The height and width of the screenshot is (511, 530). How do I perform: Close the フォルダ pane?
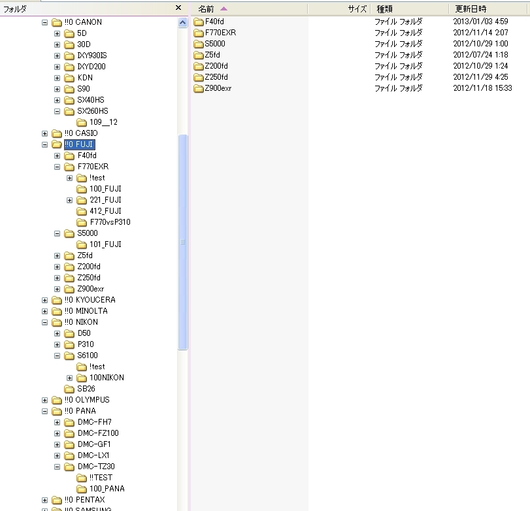[178, 8]
